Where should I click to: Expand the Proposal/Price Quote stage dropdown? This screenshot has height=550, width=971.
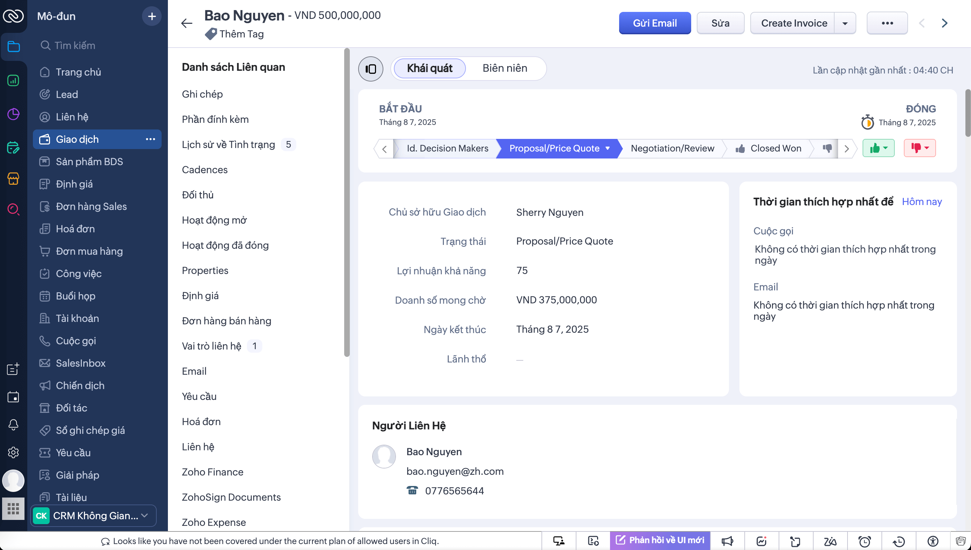point(608,148)
